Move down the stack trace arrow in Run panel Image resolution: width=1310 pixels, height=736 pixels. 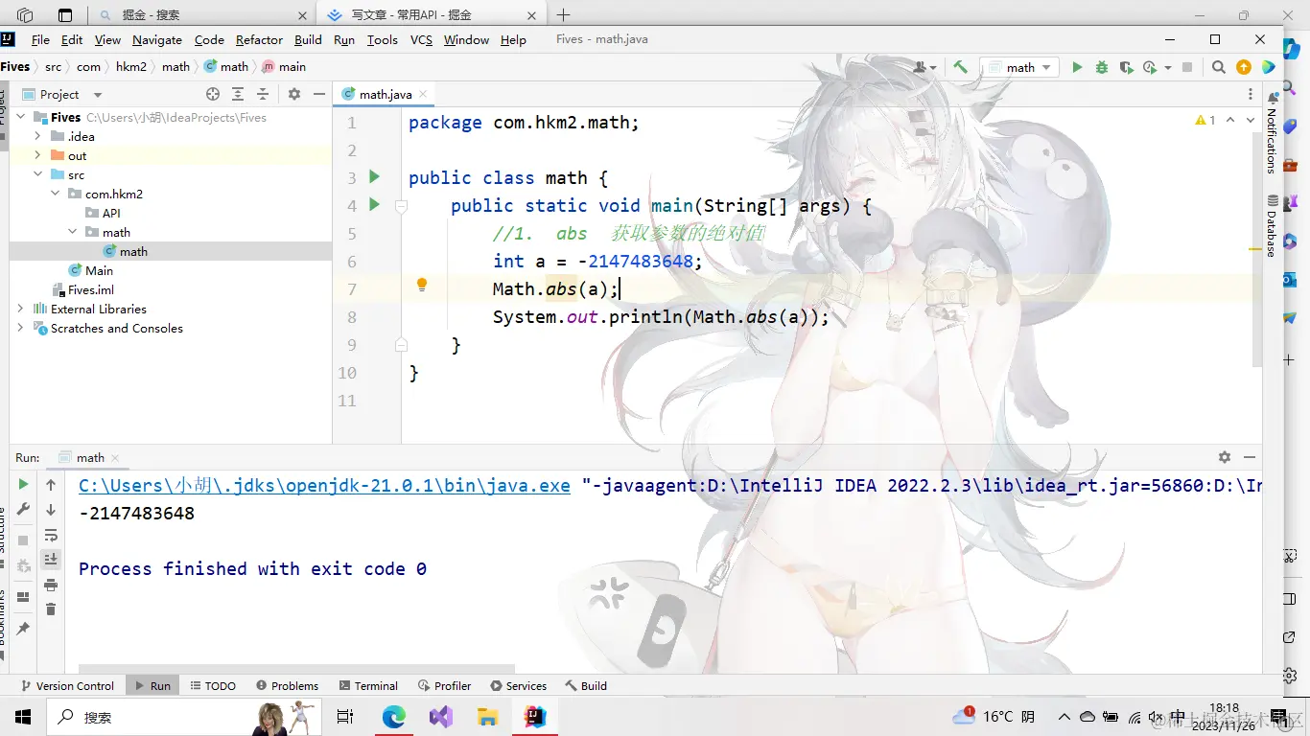point(51,510)
